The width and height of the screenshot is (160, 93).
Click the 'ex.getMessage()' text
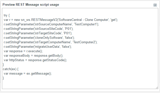[x=39, y=74]
